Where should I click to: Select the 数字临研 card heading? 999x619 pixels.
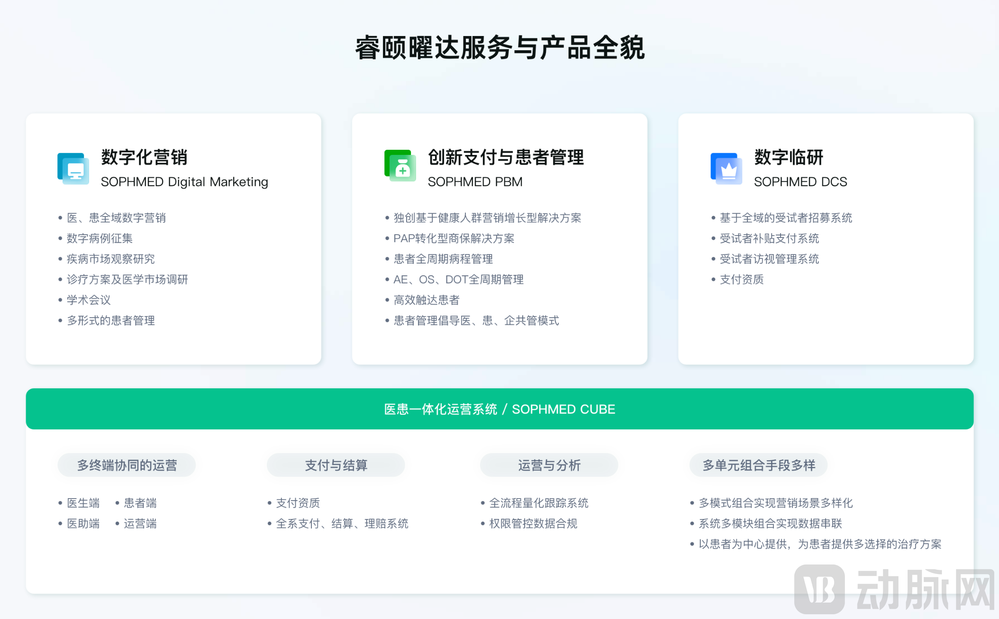click(789, 157)
